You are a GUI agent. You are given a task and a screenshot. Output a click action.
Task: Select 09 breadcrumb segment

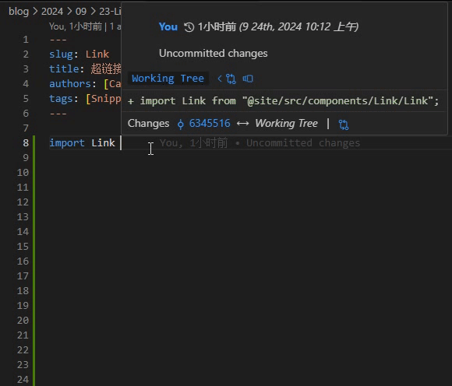click(81, 11)
